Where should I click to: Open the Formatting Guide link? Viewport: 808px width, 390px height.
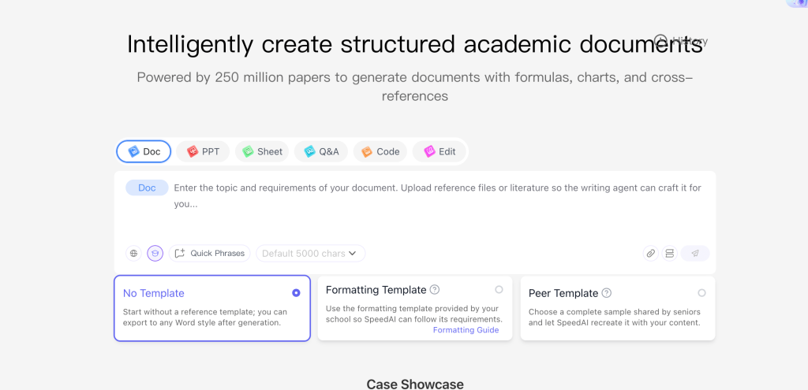click(466, 330)
